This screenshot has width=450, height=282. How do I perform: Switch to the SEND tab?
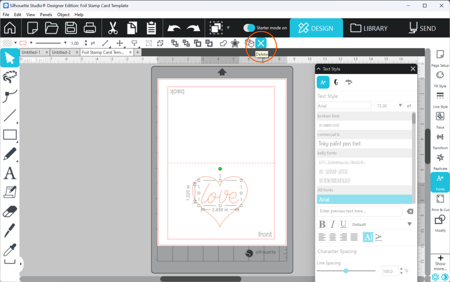(x=423, y=28)
